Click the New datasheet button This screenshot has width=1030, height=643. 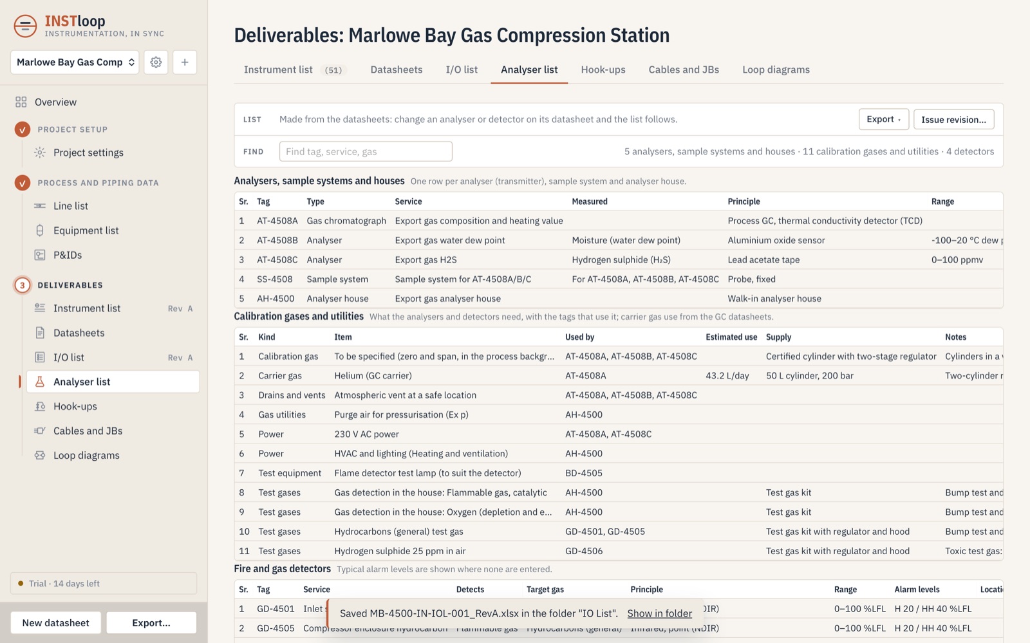click(56, 622)
